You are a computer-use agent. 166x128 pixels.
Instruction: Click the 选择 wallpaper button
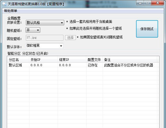click(70, 38)
